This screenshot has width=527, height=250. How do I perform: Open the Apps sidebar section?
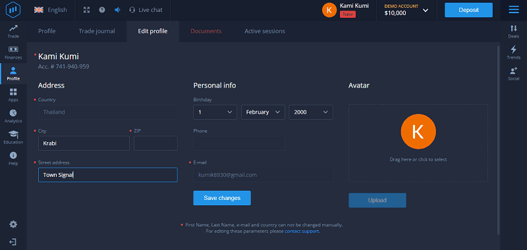click(x=13, y=95)
